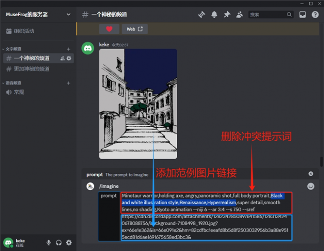The height and width of the screenshot is (251, 324).
Task: Join the 常规 voice channel
Action: point(39,92)
